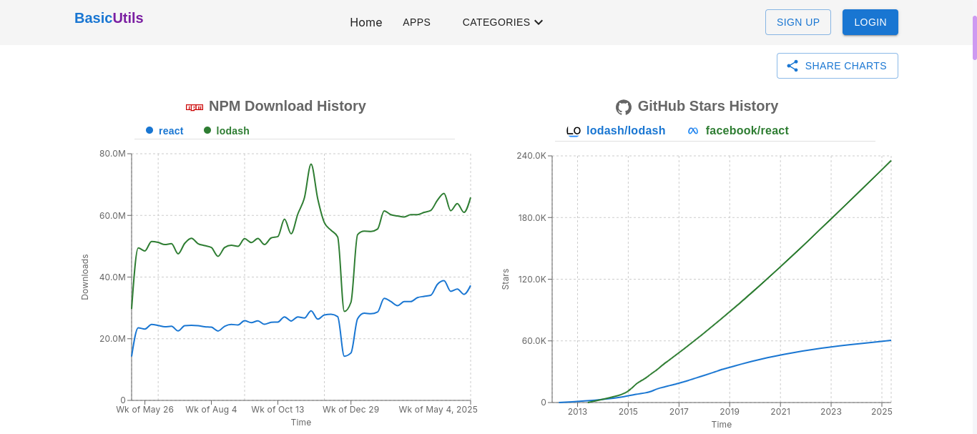
Task: Click the 2023 x-axis label
Action: 831,412
